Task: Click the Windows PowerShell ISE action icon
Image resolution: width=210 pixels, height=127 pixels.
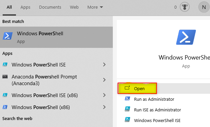Action: 127,119
